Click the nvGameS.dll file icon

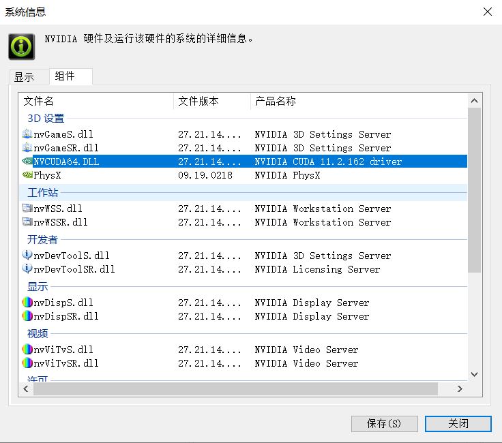pyautogui.click(x=27, y=134)
